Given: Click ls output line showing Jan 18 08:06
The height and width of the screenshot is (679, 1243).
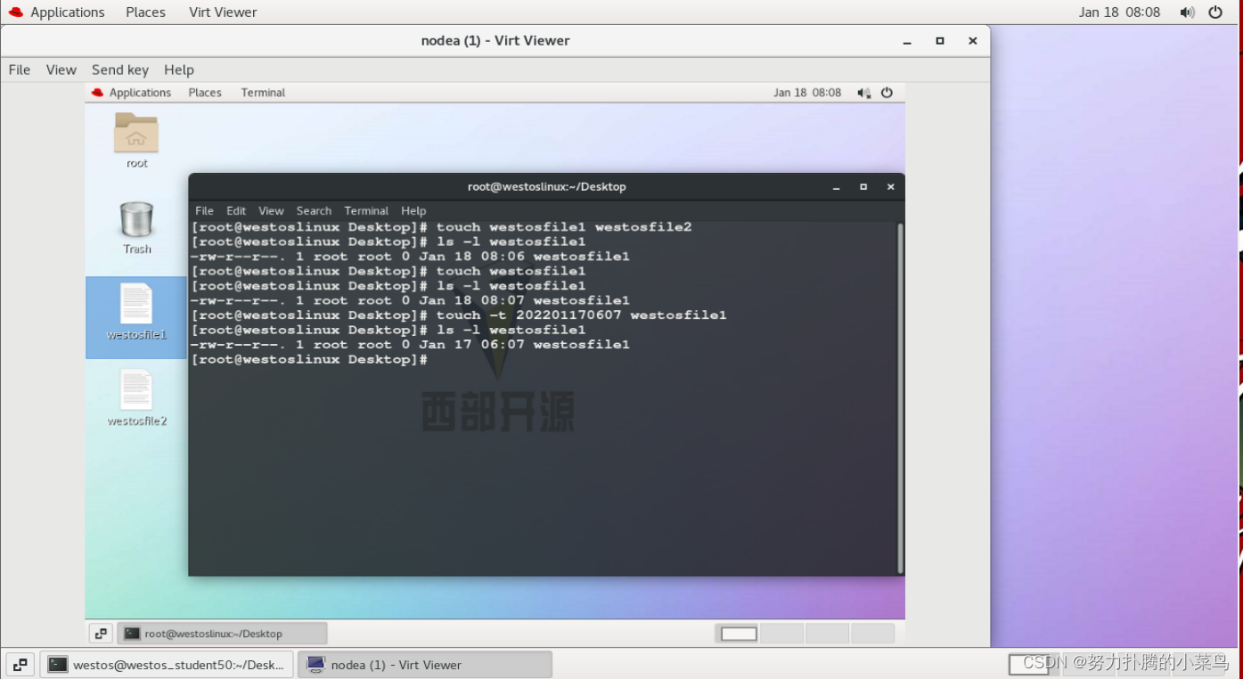Looking at the screenshot, I should pos(410,257).
